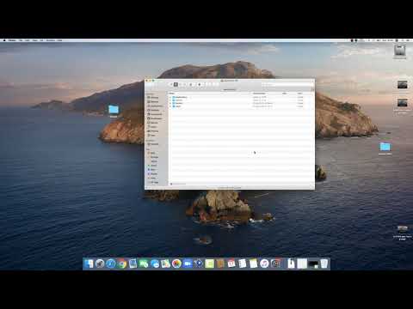Click the selected list view button
This screenshot has height=309, width=413.
(x=176, y=84)
